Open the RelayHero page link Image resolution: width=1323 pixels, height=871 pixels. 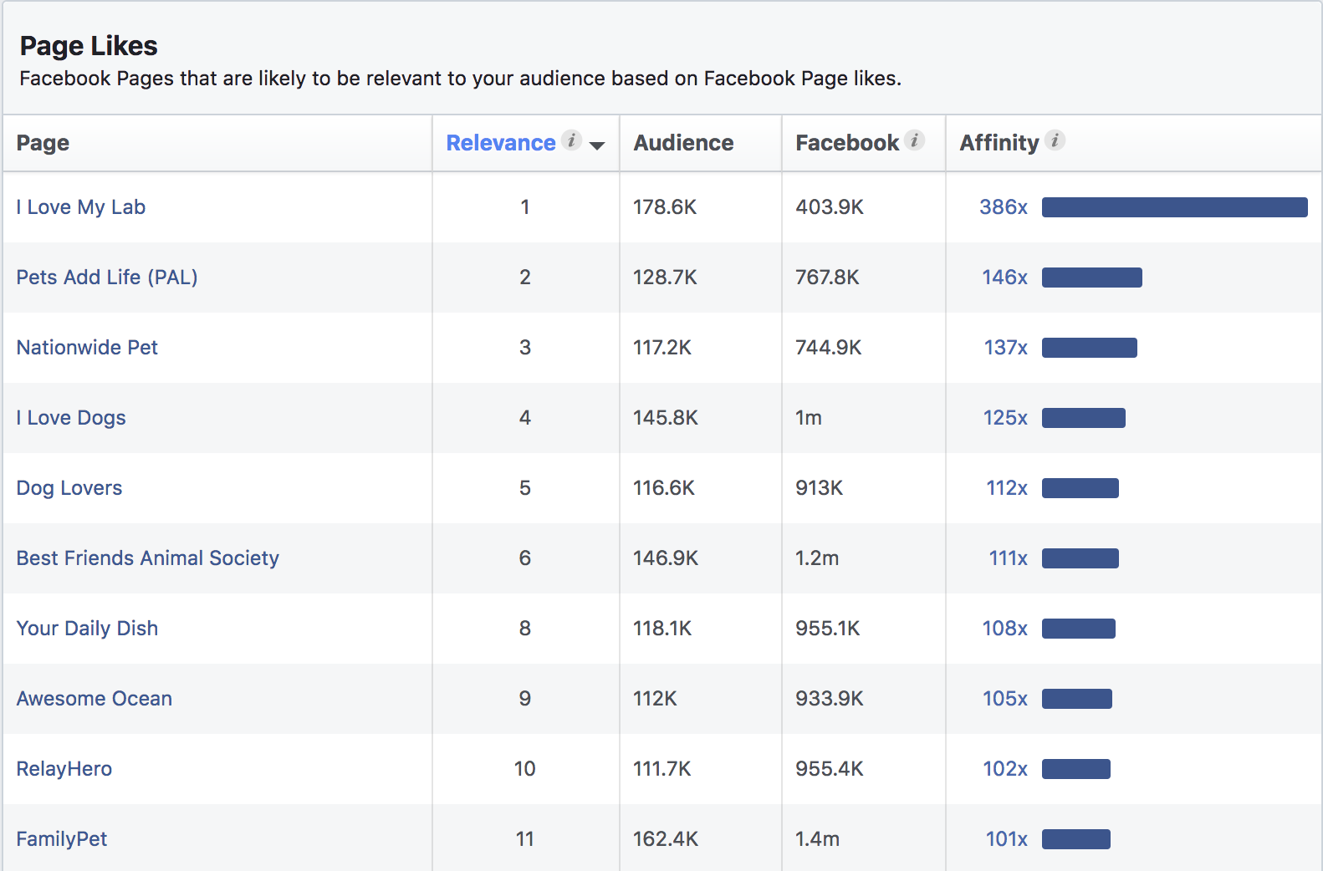point(64,769)
